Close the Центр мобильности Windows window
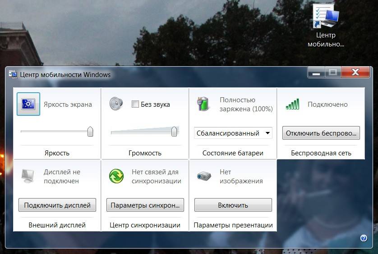378x254 pixels. (x=355, y=72)
